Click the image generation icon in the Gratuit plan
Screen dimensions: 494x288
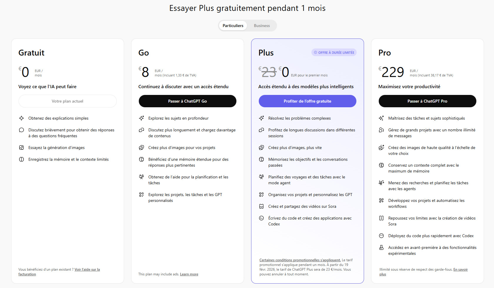click(x=21, y=148)
